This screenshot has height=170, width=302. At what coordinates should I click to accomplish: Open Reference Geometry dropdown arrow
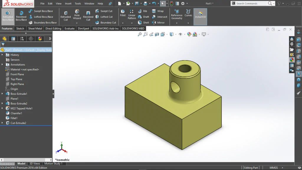177,23
